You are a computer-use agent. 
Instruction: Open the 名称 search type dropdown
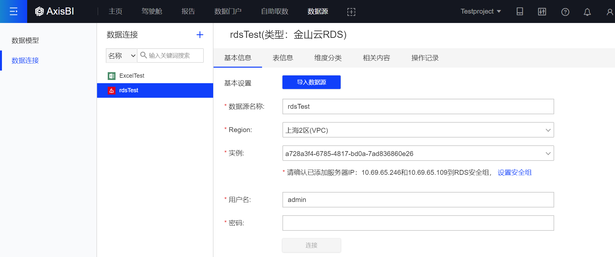coord(121,56)
